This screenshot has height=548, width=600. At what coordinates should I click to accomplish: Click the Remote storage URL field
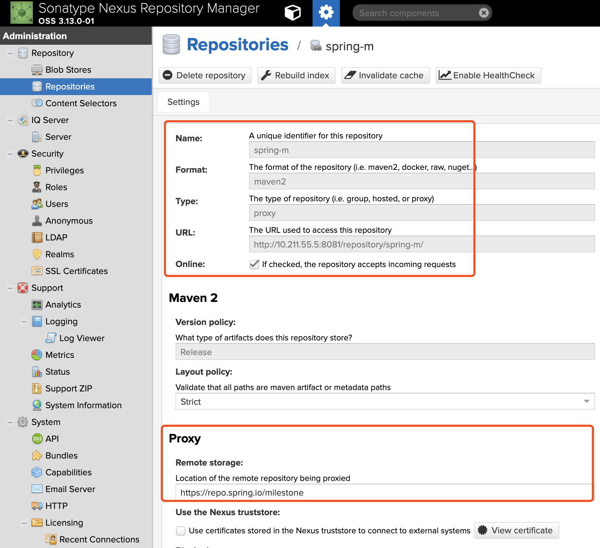[385, 492]
